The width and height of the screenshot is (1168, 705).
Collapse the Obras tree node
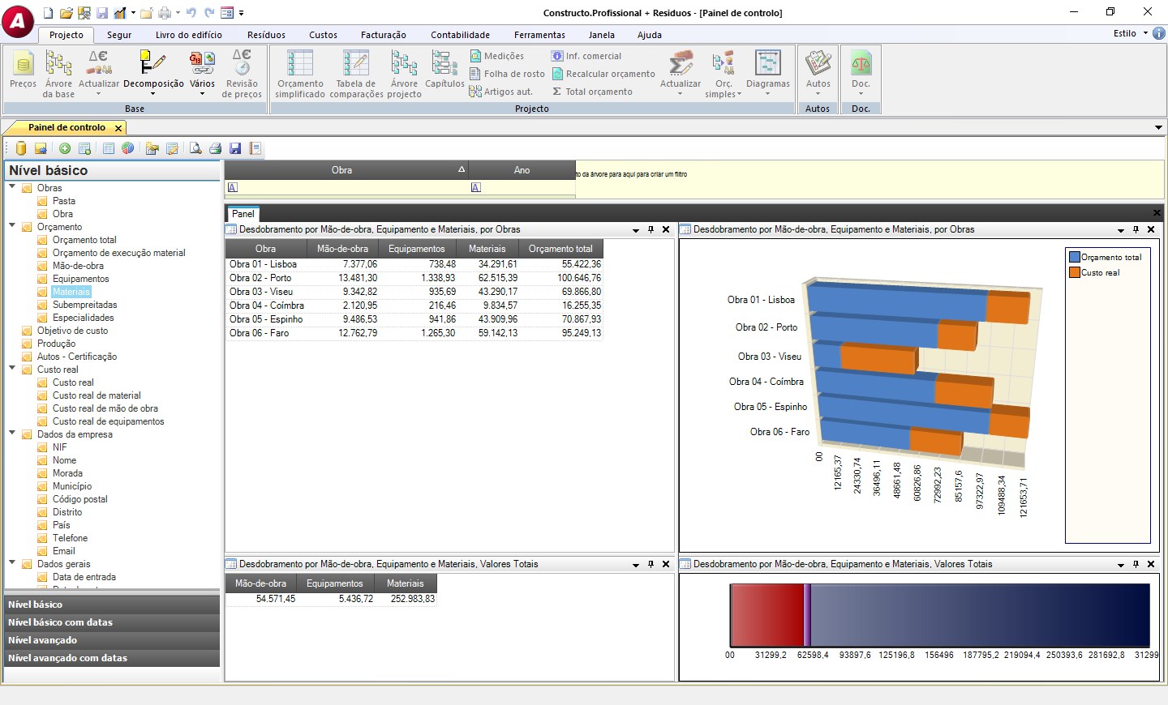click(12, 187)
